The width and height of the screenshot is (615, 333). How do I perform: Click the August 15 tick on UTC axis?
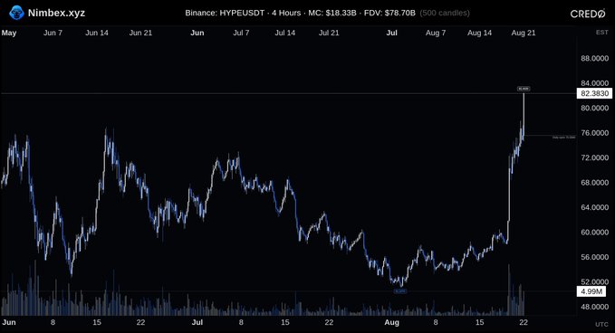click(x=480, y=322)
